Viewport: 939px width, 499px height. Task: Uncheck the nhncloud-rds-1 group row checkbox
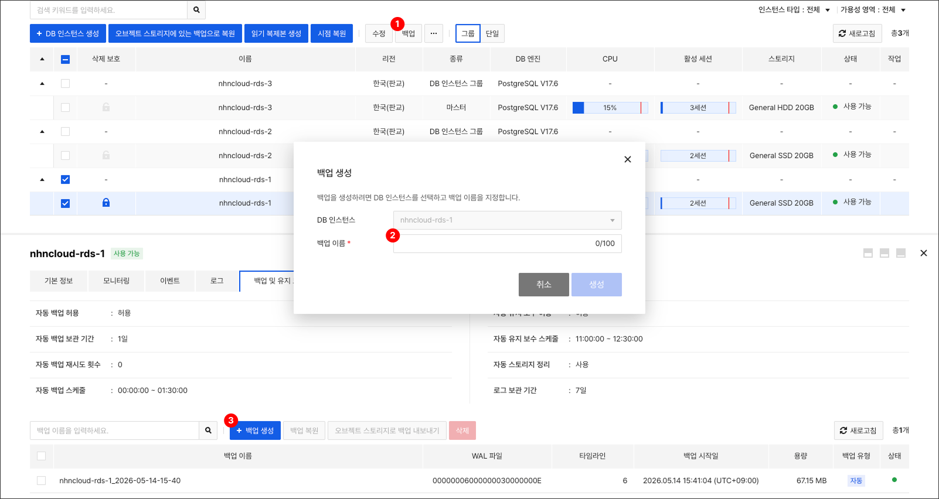click(x=65, y=179)
